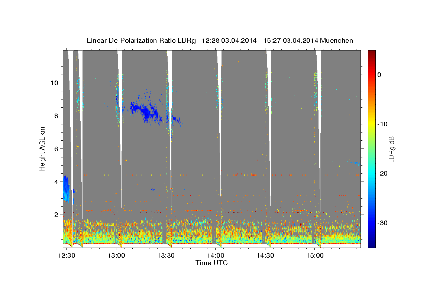
Task: Click the light blue patch near 12:30 at 3.5 km
Action: (66, 189)
